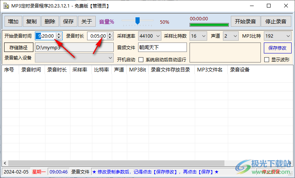Click the 增加 (Add) button

coord(13,21)
